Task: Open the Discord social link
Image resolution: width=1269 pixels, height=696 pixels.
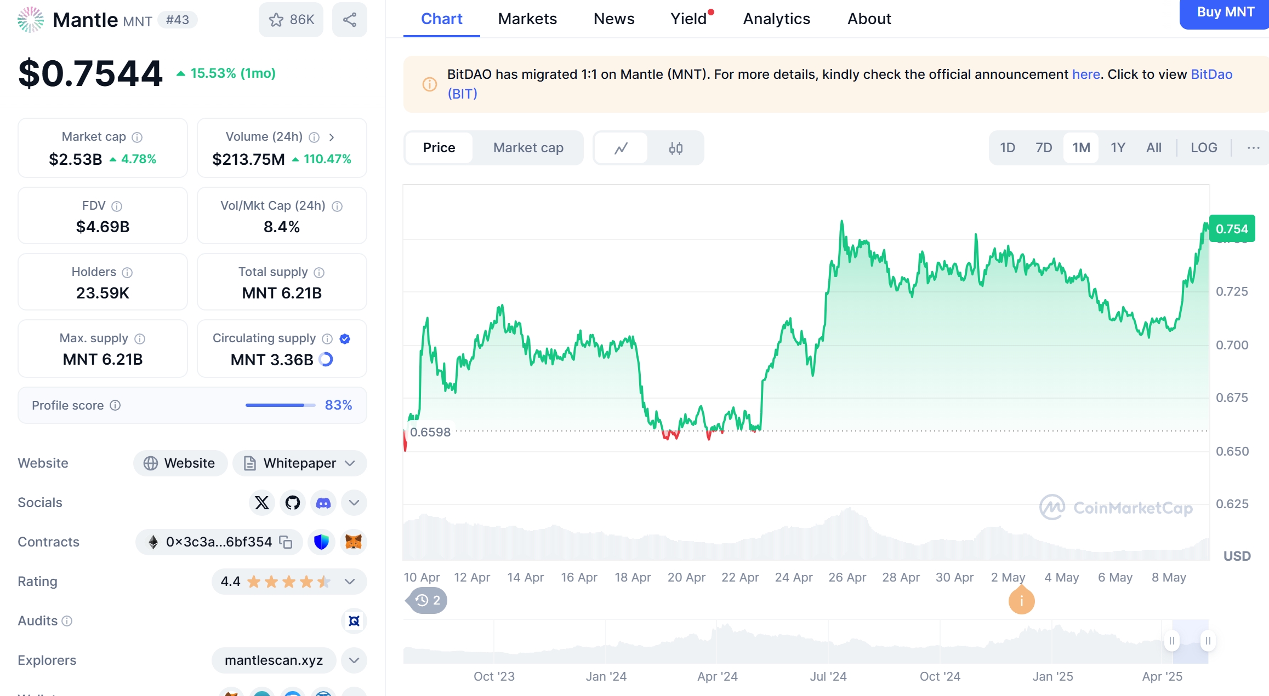Action: (323, 503)
